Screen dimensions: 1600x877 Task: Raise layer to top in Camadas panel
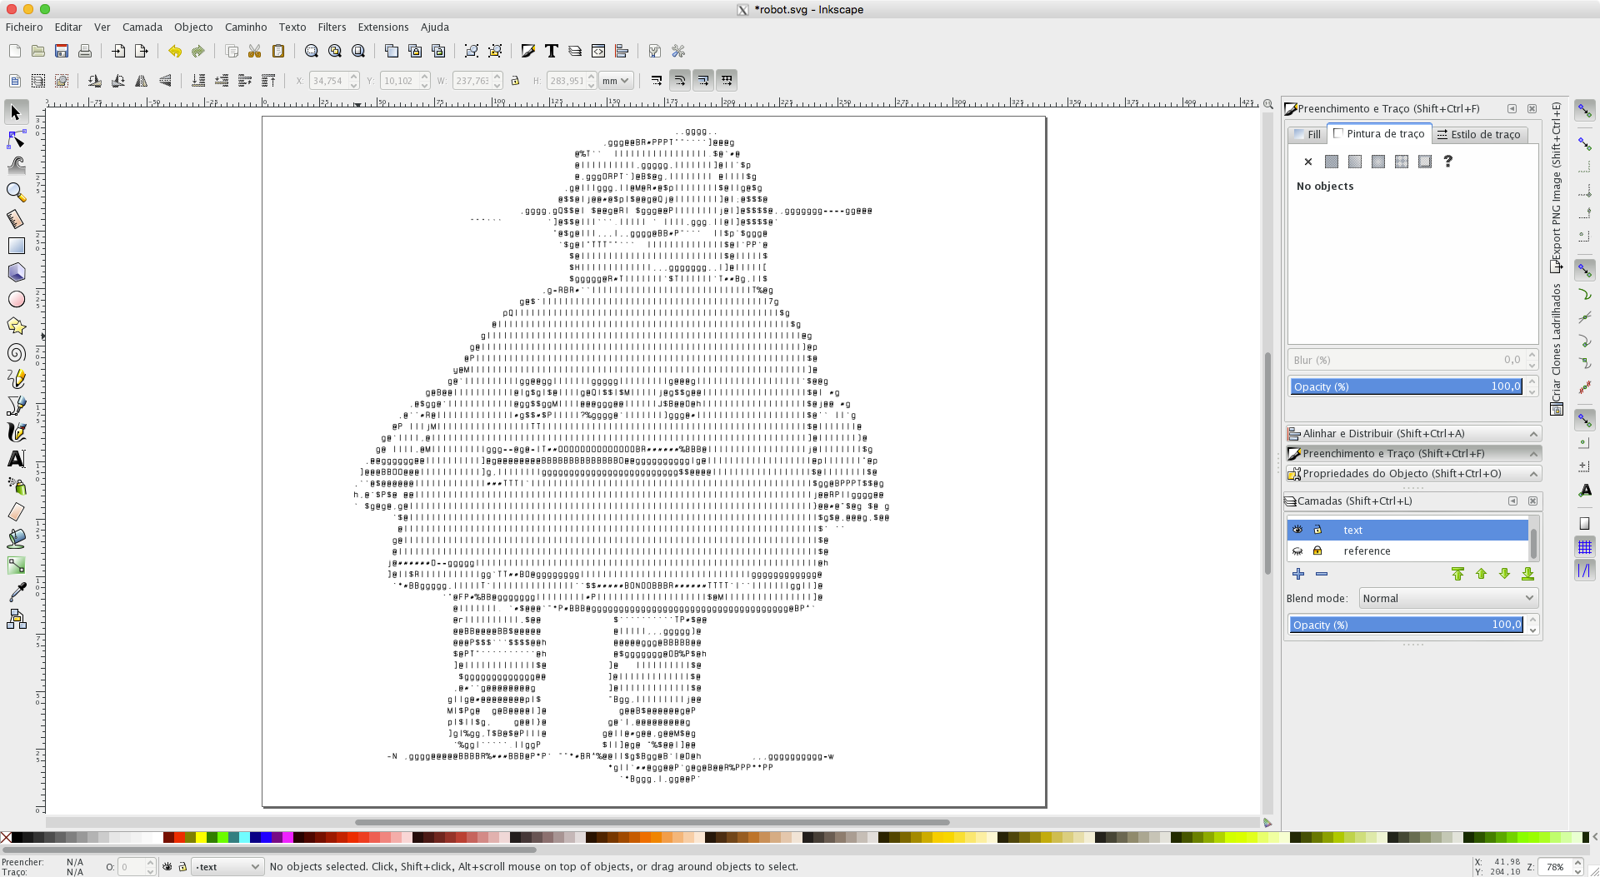[1457, 574]
